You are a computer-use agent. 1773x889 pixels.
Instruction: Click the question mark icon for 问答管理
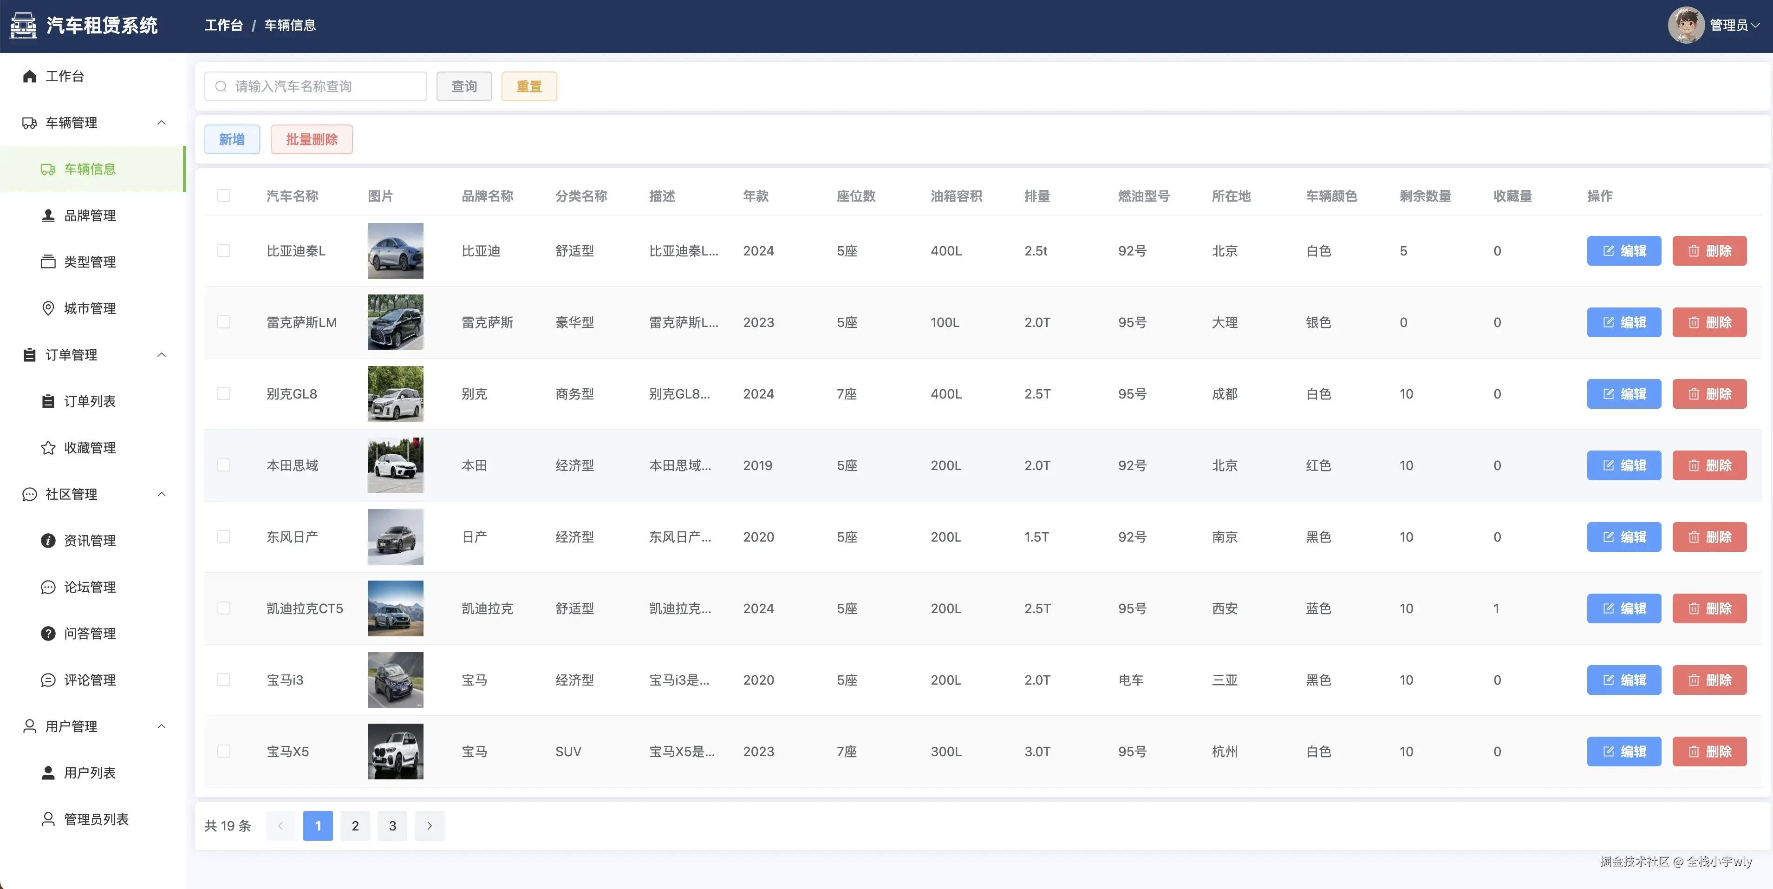pyautogui.click(x=47, y=634)
